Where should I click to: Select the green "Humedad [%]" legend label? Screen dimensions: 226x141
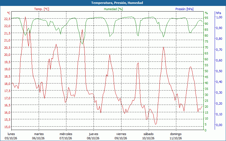tap(114, 9)
